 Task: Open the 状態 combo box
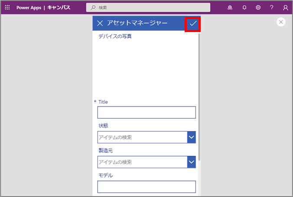pyautogui.click(x=146, y=137)
